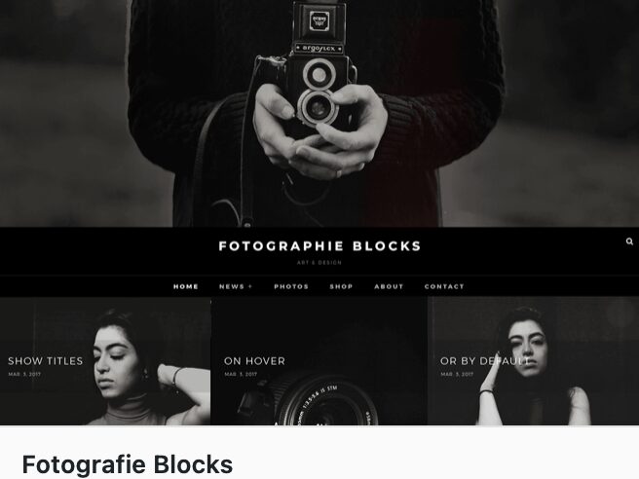Click the woman with closed eyes thumbnail
Screen dimensions: 639x479
[x=105, y=361]
